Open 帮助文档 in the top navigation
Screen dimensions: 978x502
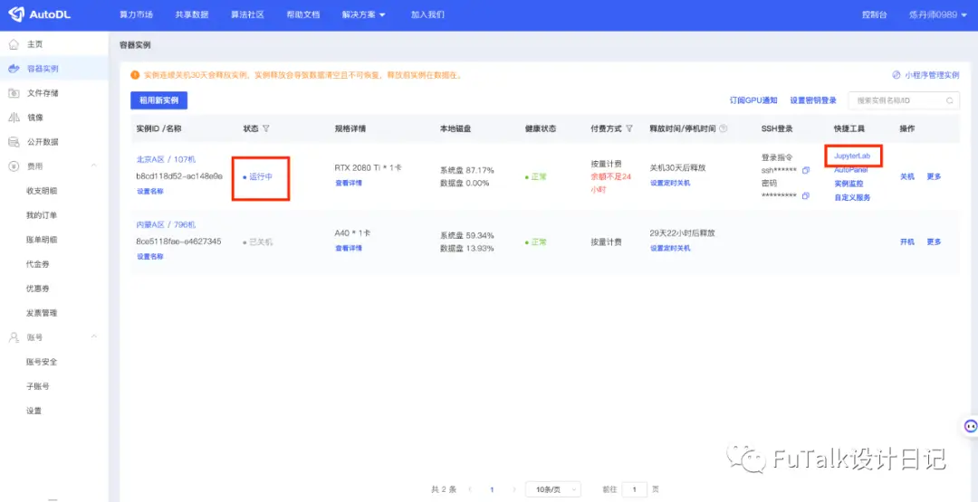pyautogui.click(x=303, y=14)
